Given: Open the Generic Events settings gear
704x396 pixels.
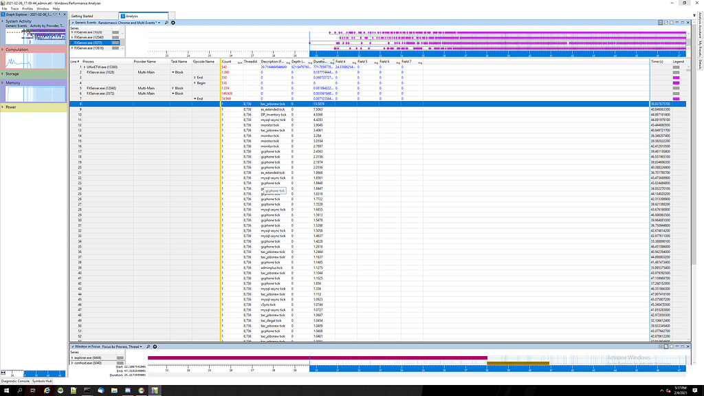Looking at the screenshot, I should pos(173,23).
